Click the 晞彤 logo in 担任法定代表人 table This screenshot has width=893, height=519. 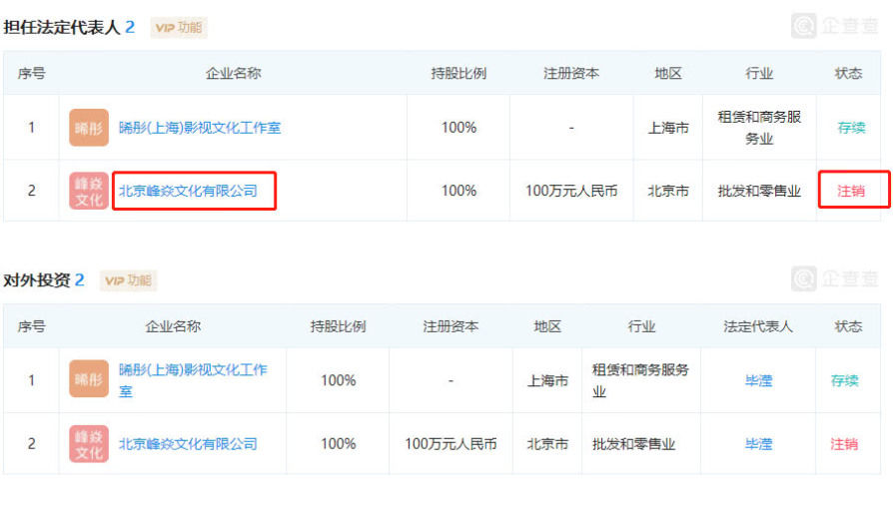click(x=89, y=128)
